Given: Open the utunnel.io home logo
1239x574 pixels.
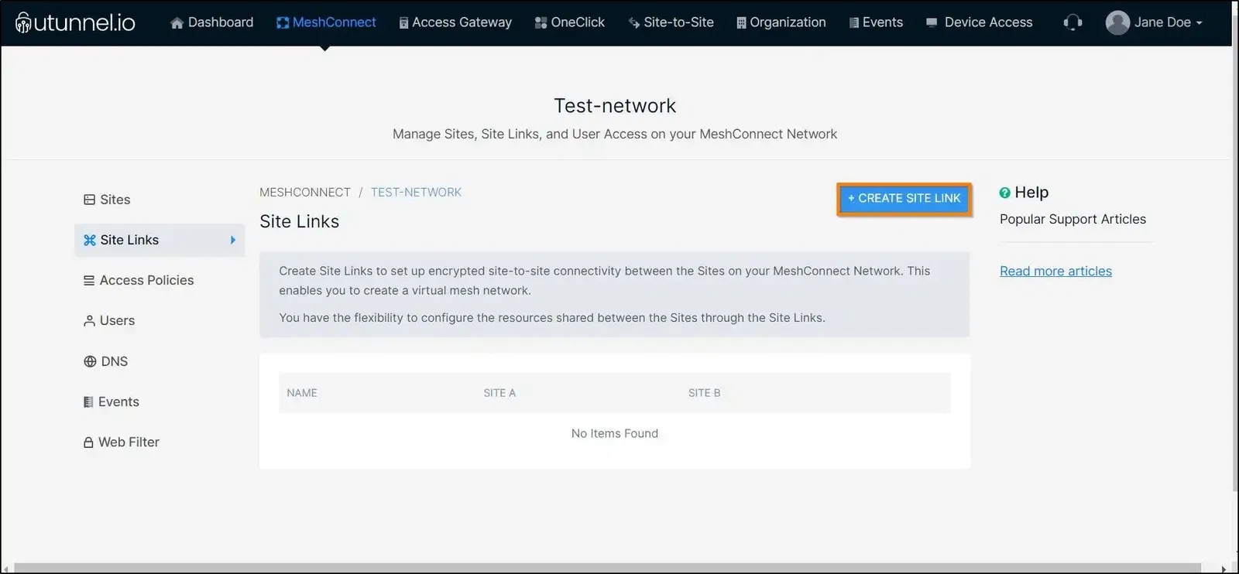Looking at the screenshot, I should (75, 22).
